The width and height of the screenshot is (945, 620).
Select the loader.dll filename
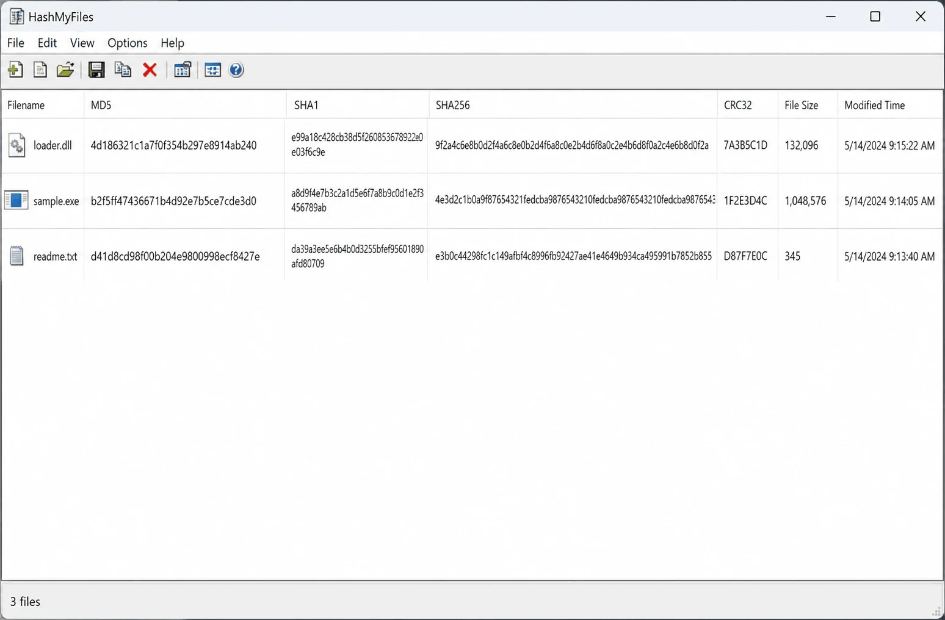tap(52, 145)
